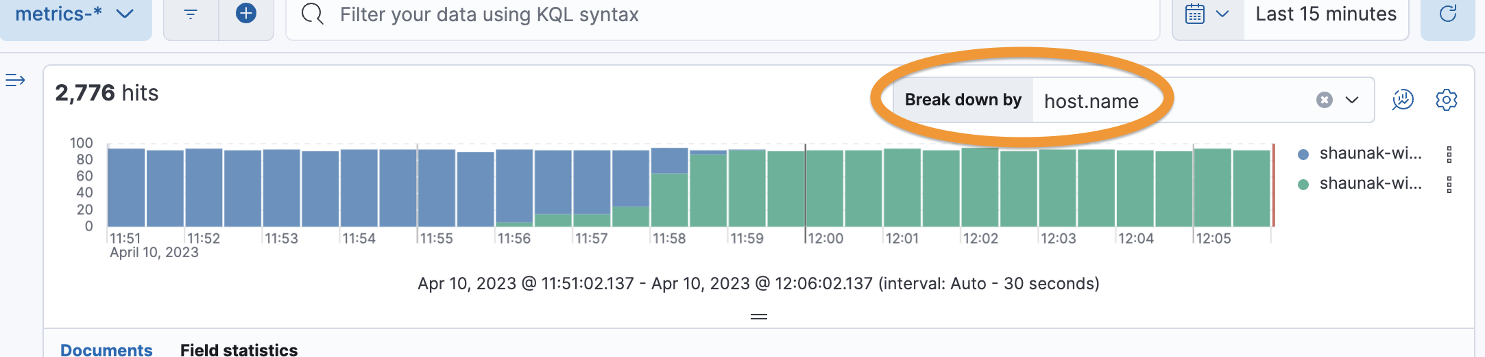Open legend actions menu for second host
The height and width of the screenshot is (357, 1485).
1449,185
